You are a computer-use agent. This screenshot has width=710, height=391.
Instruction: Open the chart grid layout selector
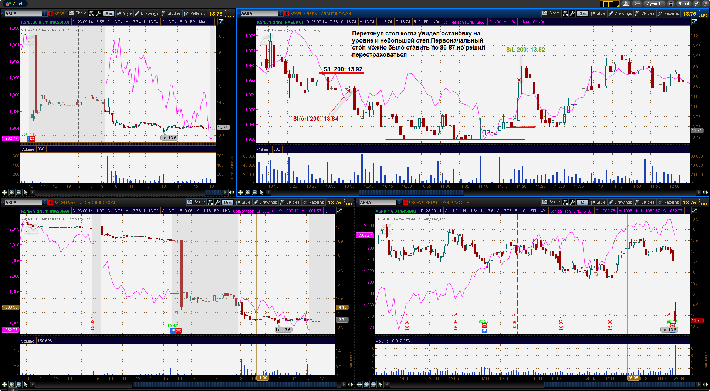(608, 4)
